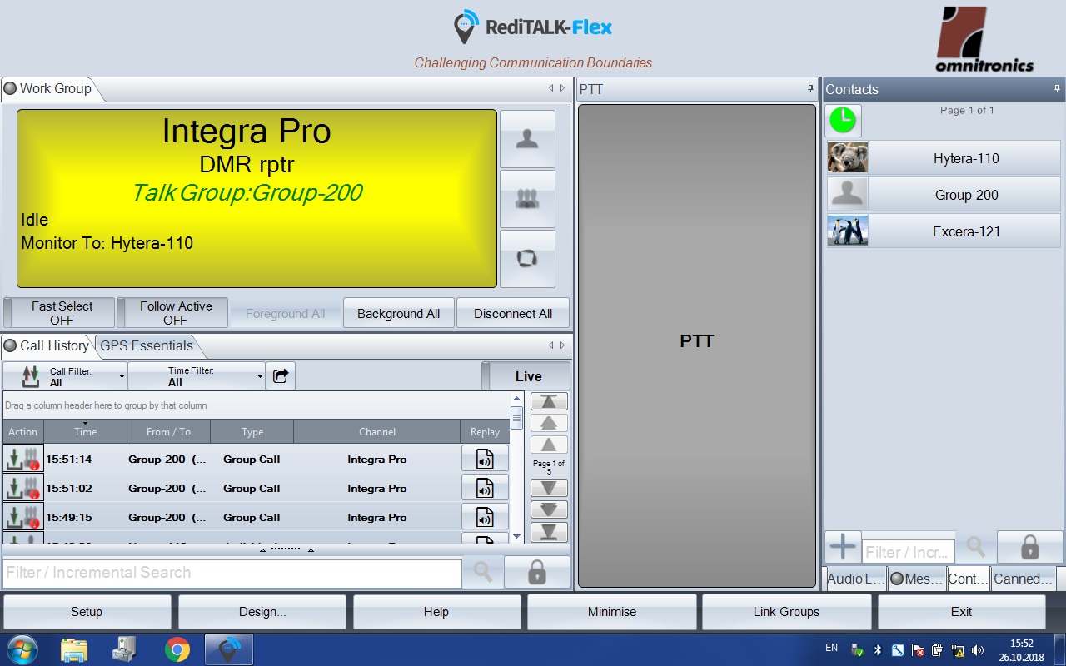This screenshot has width=1066, height=666.
Task: Click the Background All button
Action: (398, 314)
